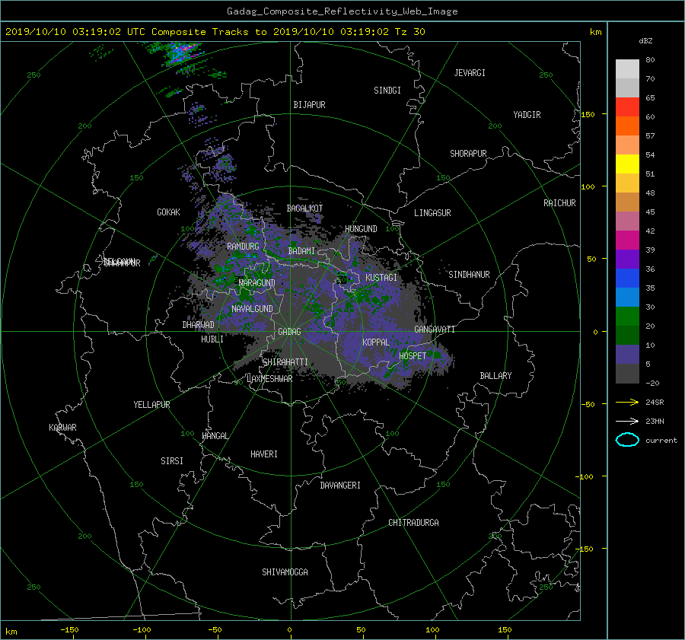This screenshot has height=640, width=685.
Task: Click the cyan current ellipse icon
Action: [627, 440]
